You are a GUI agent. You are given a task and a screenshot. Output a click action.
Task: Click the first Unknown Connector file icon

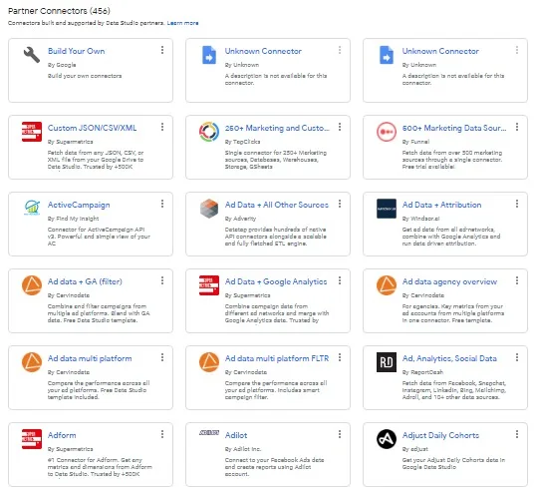pos(209,55)
